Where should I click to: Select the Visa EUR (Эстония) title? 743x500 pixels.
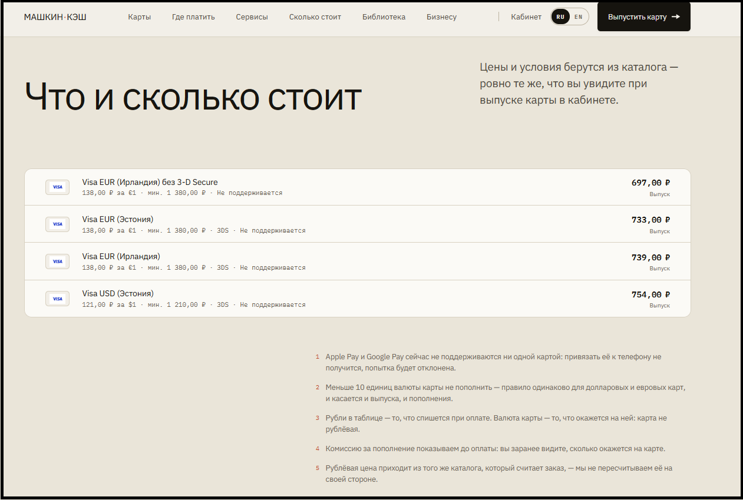coord(117,220)
